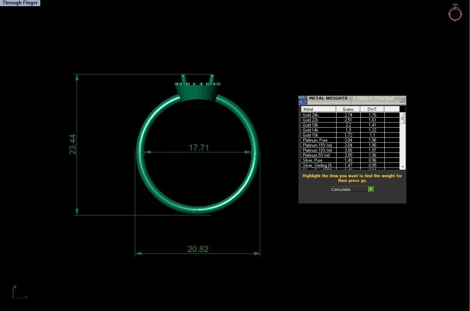
Task: Highlight the Gold 18k row
Action: [350, 125]
